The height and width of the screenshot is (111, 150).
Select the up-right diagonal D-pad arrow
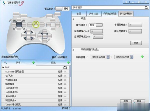click(x=23, y=21)
